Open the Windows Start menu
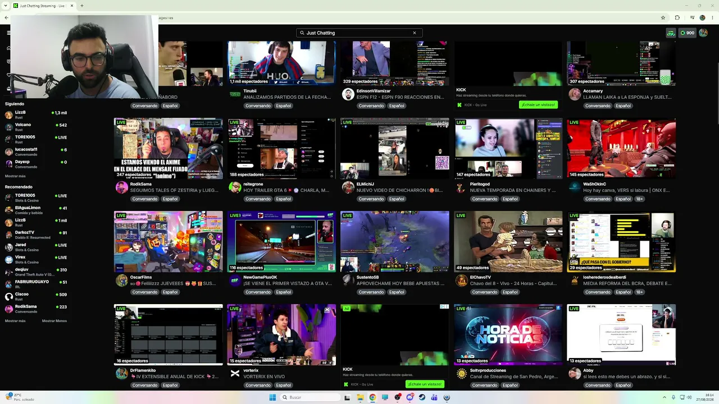Viewport: 719px width, 404px height. 272,397
